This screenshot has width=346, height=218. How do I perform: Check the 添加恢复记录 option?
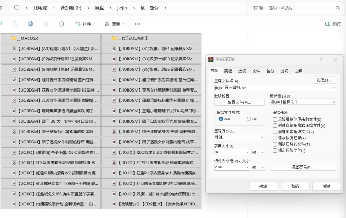coord(275,138)
